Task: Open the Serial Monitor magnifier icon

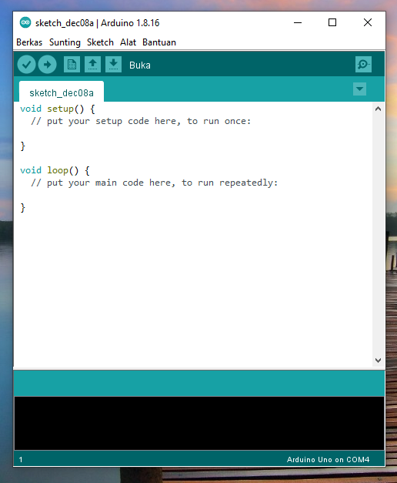Action: (x=363, y=65)
